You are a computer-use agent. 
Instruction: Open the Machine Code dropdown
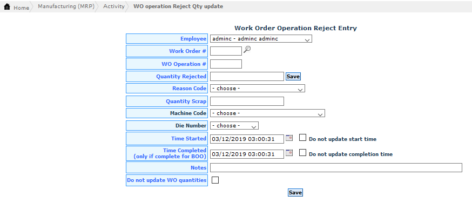tap(268, 113)
